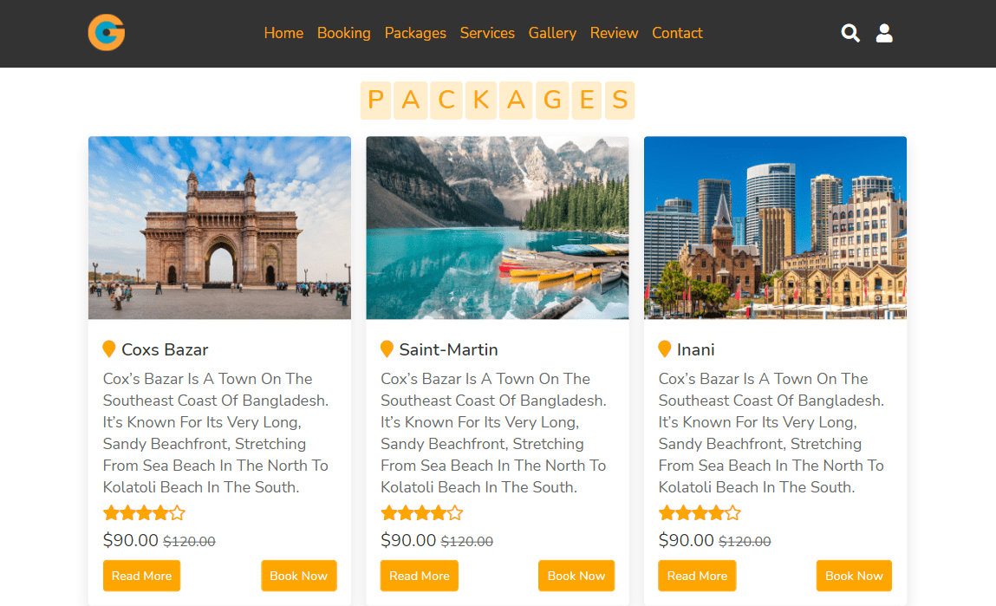Viewport: 996px width, 606px height.
Task: Open the Saint-Martin lake photo thumbnail
Action: pos(498,228)
